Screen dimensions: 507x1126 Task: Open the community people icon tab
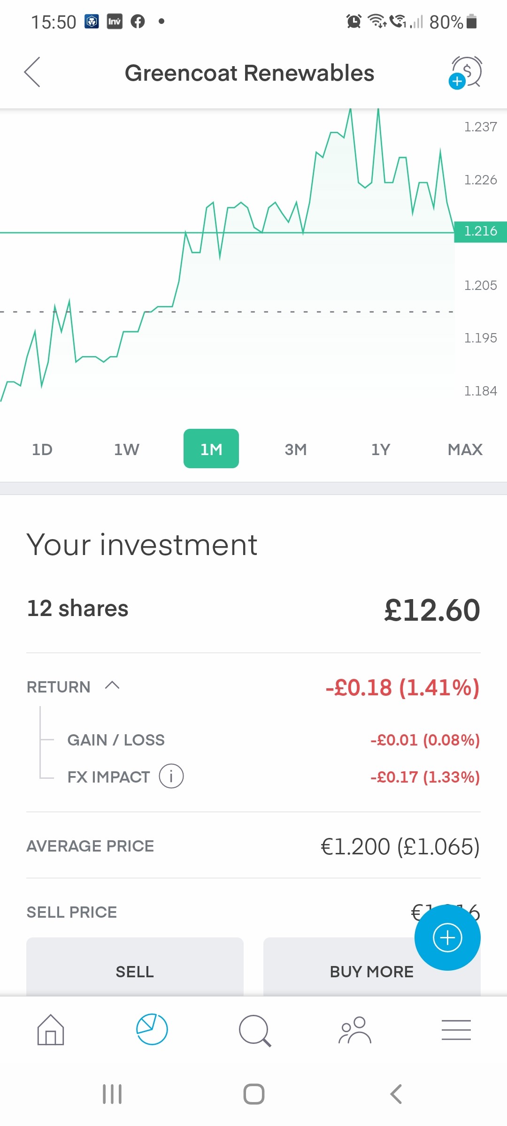click(355, 1030)
